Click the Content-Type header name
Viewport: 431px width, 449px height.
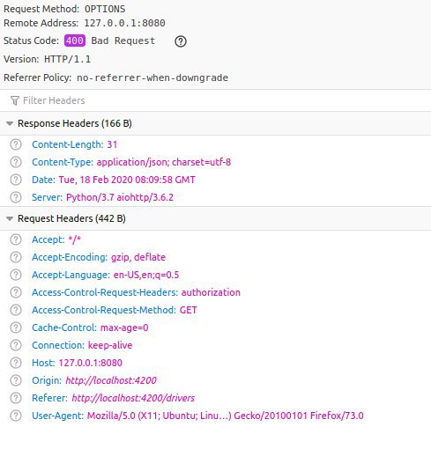click(63, 162)
